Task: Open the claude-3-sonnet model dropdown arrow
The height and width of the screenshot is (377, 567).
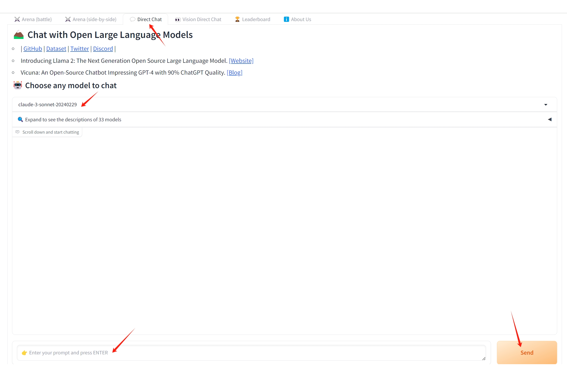Action: 546,105
